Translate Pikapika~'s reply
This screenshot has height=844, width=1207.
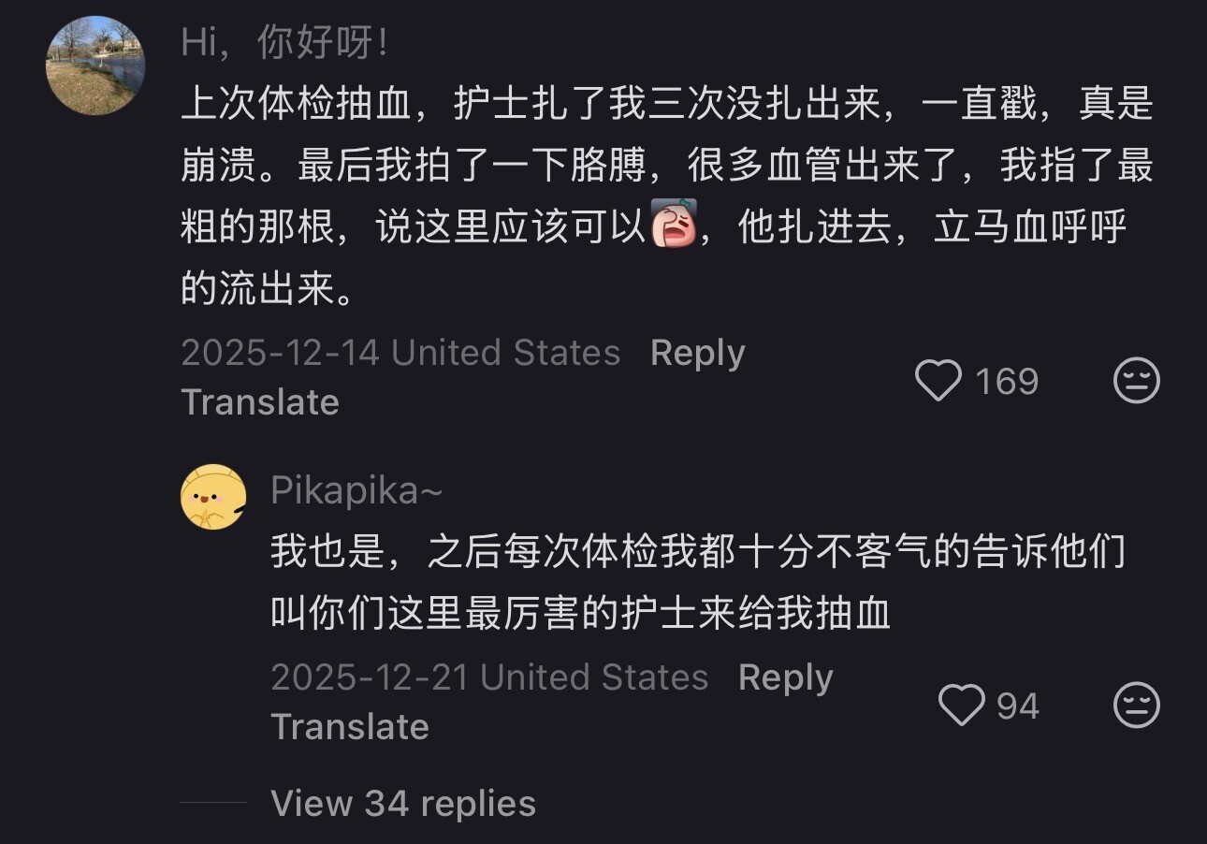pyautogui.click(x=349, y=726)
